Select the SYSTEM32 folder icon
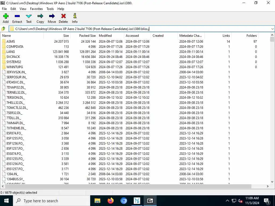Viewport: 275px width, 206px height. point(4,62)
